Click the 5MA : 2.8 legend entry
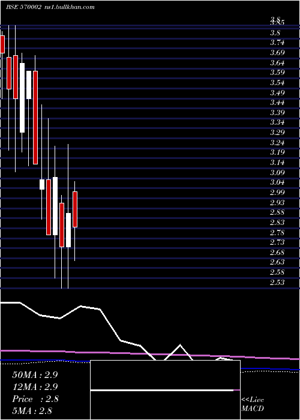The image size is (300, 420). point(32,410)
